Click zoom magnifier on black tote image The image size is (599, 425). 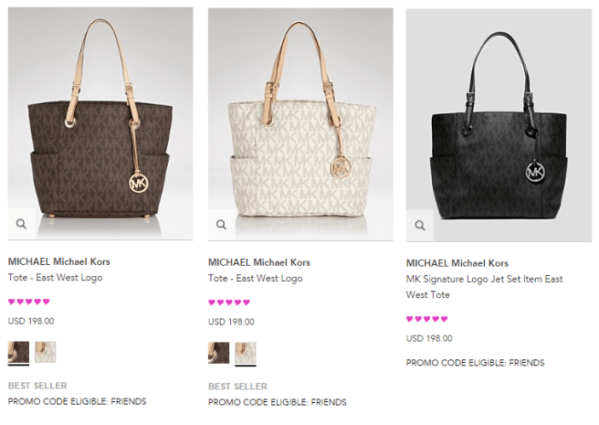[x=419, y=225]
